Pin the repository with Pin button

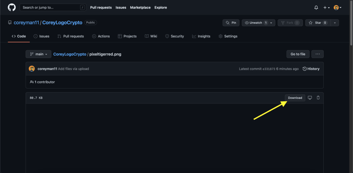click(x=231, y=23)
